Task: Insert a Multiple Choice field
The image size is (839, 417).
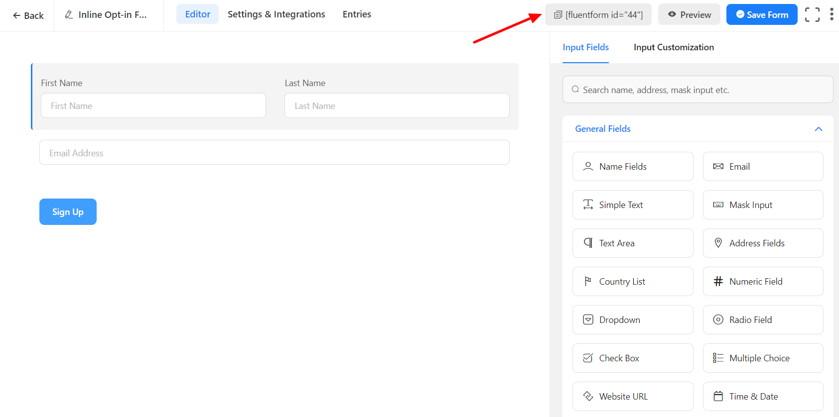Action: (763, 358)
